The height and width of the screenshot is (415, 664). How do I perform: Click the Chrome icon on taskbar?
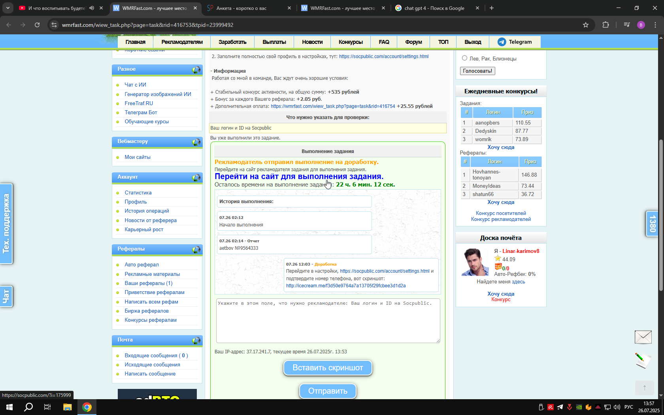87,407
